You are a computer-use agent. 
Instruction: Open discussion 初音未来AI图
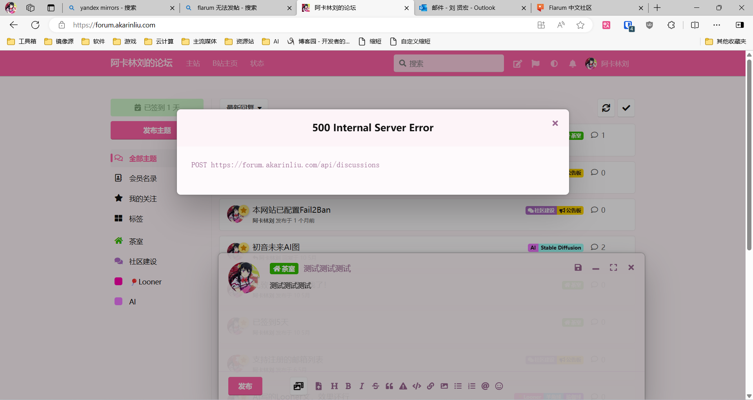click(276, 248)
